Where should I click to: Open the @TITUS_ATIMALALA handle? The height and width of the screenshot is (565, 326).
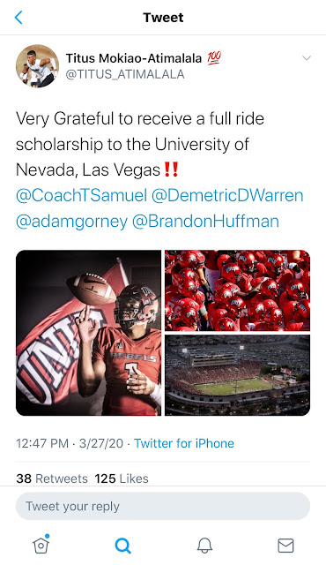(125, 74)
